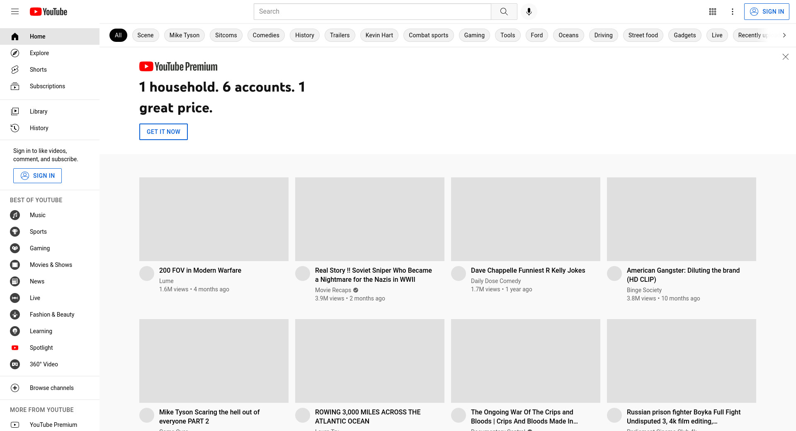Visit the Binge Society channel link

[644, 290]
